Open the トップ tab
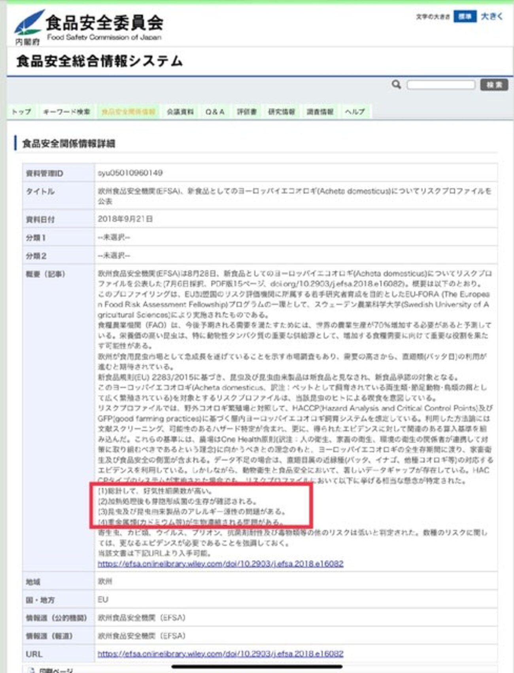This screenshot has width=514, height=673. [x=22, y=112]
